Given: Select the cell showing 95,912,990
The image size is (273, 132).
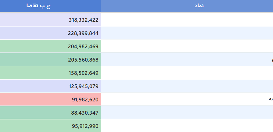Looking at the screenshot, I should (x=50, y=126).
